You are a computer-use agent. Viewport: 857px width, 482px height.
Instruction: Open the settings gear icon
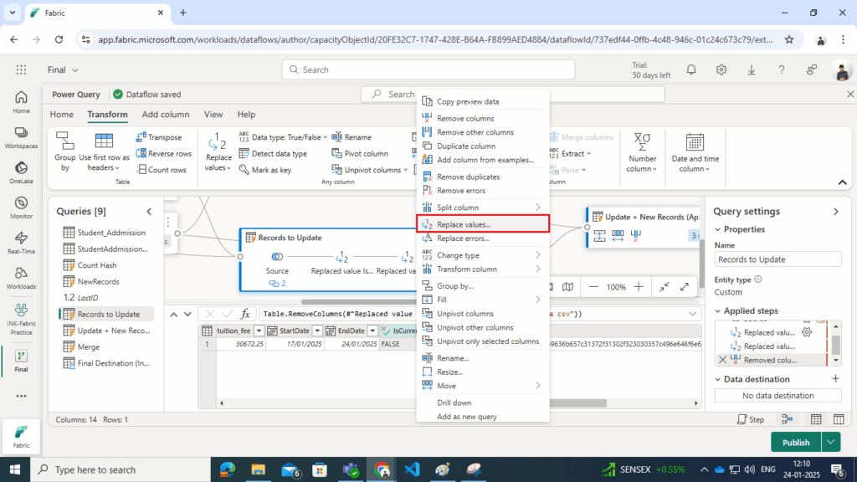pyautogui.click(x=721, y=69)
